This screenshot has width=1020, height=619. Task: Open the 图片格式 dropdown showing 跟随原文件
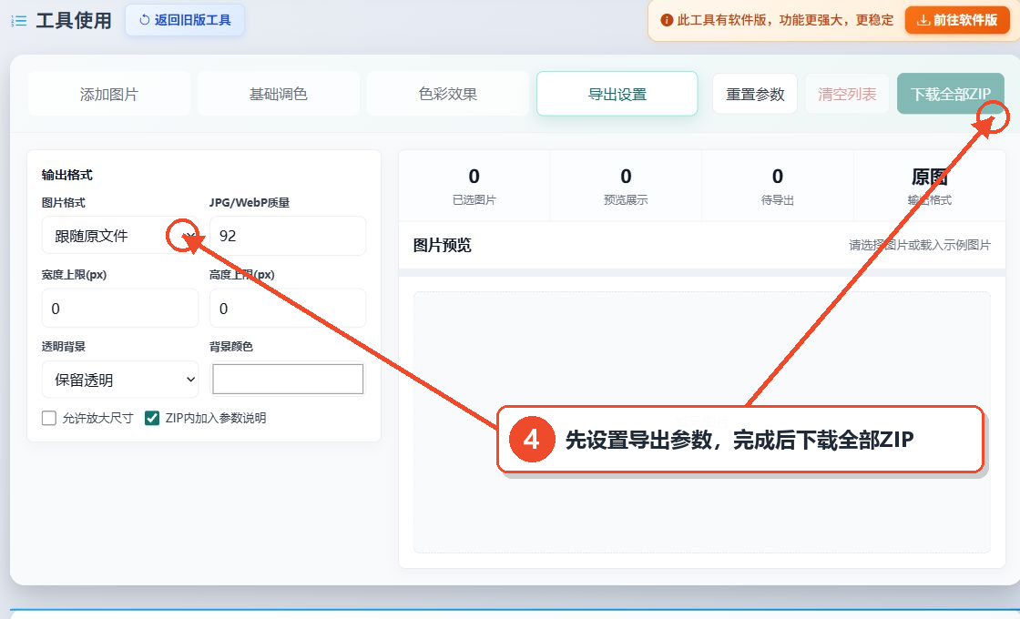tap(119, 236)
